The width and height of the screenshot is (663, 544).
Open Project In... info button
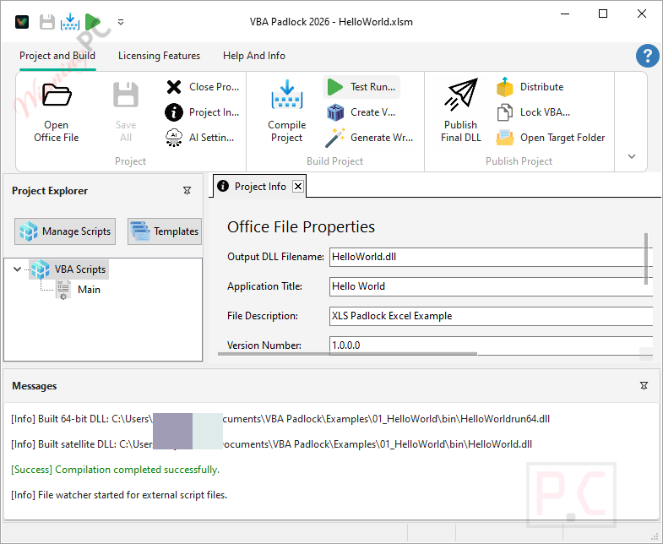click(x=203, y=112)
